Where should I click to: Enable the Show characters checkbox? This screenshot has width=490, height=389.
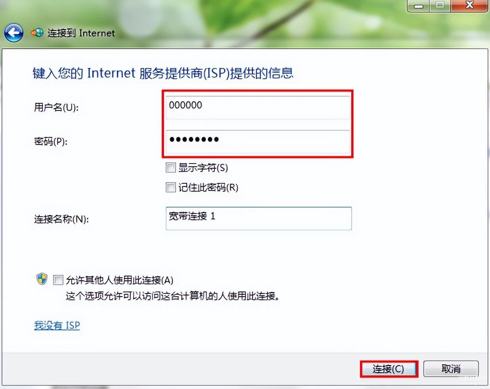[x=171, y=168]
